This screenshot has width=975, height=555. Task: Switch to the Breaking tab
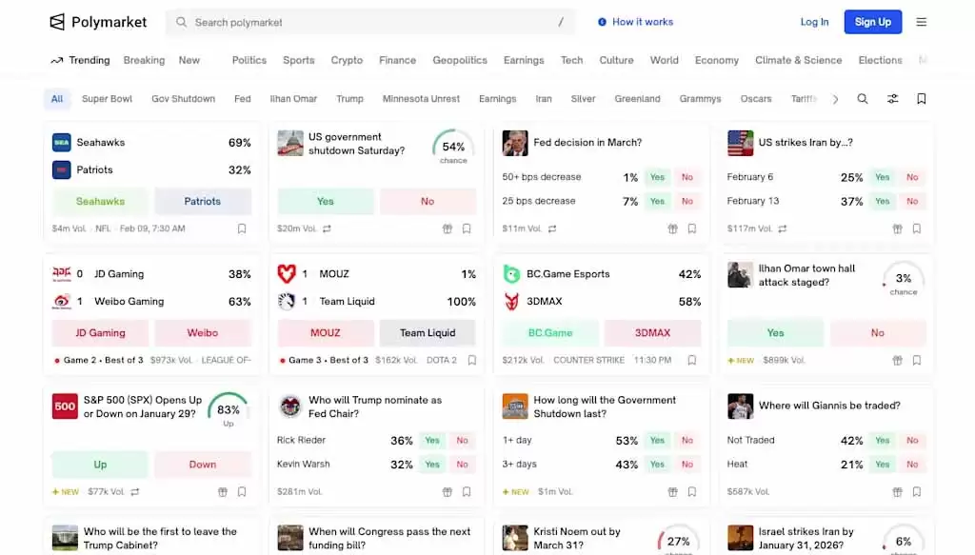(145, 60)
